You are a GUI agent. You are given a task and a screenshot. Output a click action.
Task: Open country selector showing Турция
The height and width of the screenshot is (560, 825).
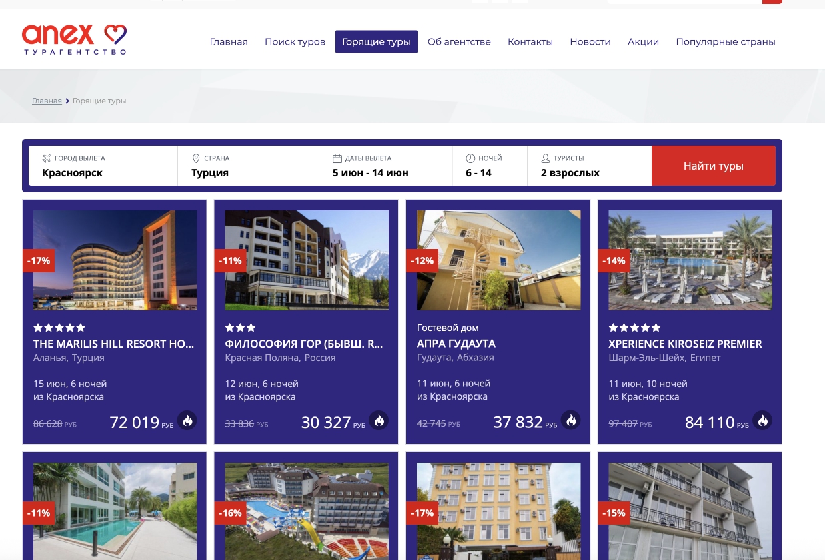pyautogui.click(x=248, y=166)
